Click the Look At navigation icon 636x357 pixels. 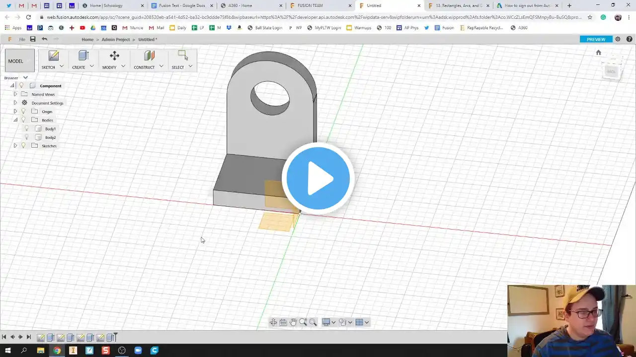click(x=283, y=322)
